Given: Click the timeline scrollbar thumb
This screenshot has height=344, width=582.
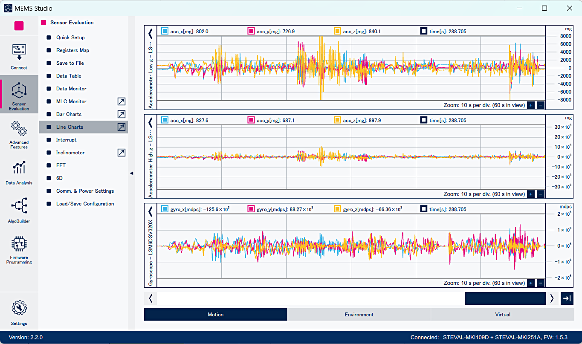Looking at the screenshot, I should 505,298.
